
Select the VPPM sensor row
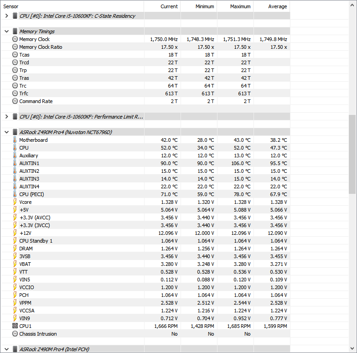145,303
